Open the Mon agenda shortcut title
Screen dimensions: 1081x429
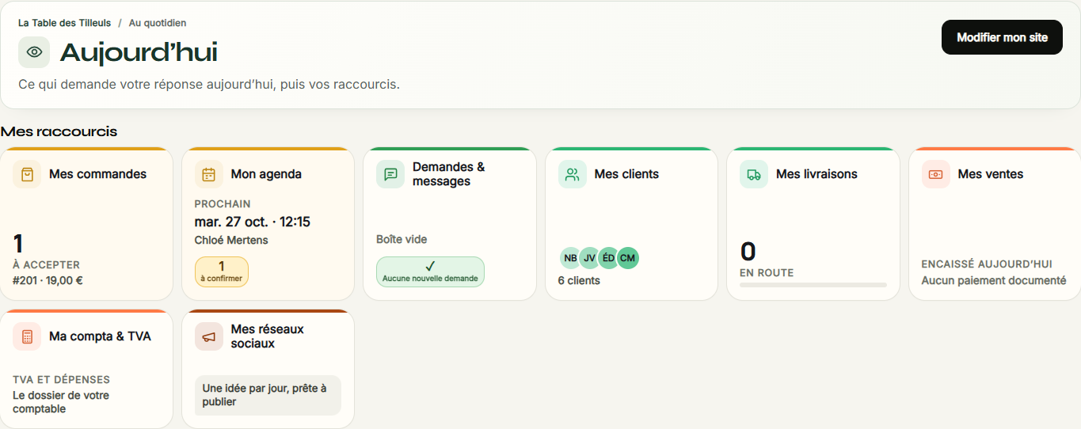tap(266, 174)
